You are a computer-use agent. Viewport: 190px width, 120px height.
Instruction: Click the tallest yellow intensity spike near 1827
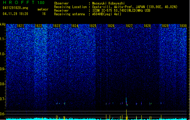[126, 115]
